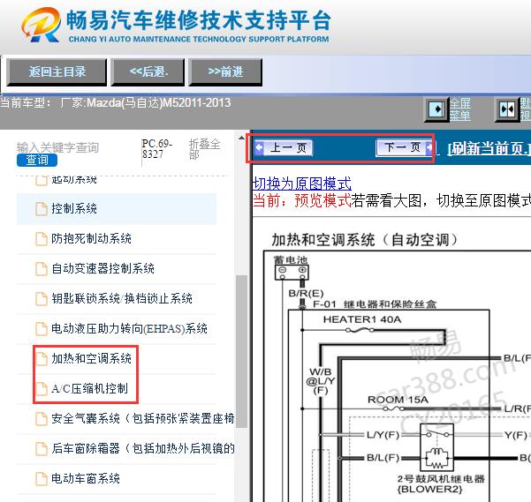Image resolution: width=531 pixels, height=502 pixels.
Task: Open 后车窗除霜器 tree entry
Action: coord(142,448)
